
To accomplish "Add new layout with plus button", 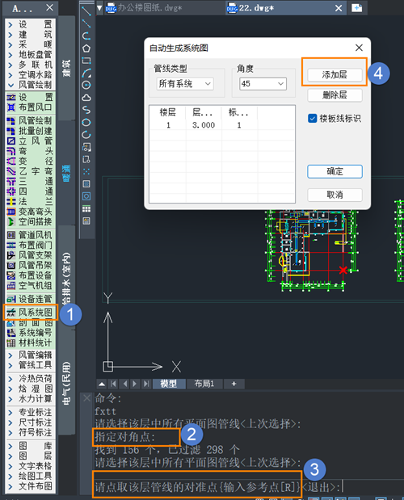I will tap(234, 384).
